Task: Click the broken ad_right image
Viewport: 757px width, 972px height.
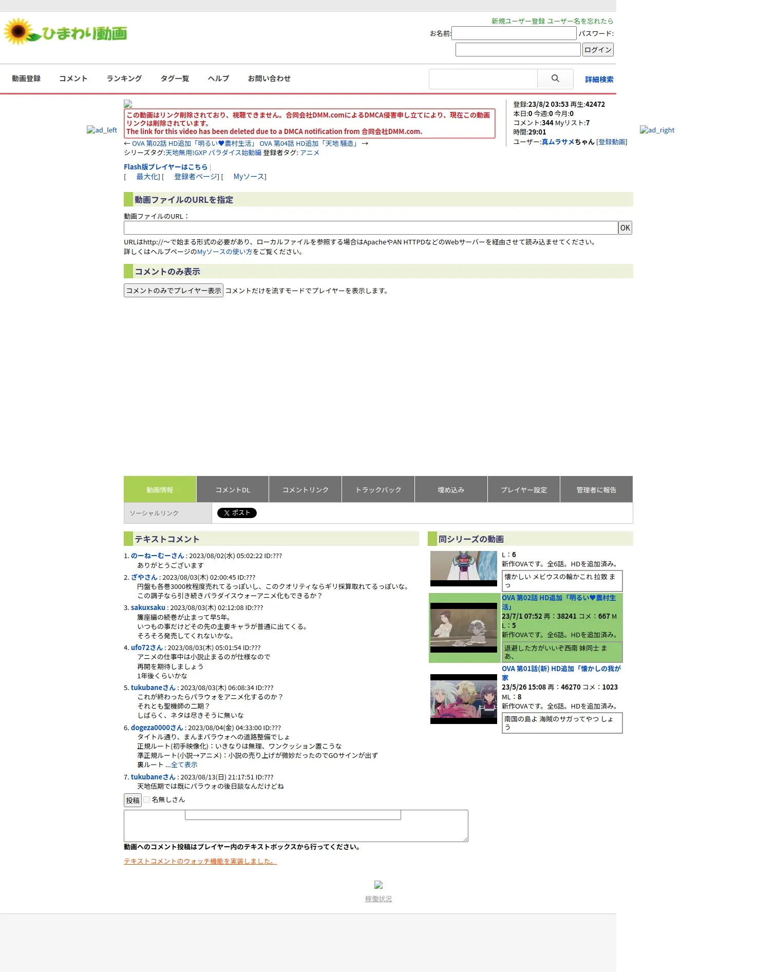Action: (657, 130)
